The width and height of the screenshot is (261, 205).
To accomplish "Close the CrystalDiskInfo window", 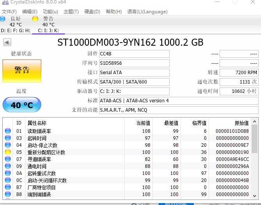I will pos(253,2).
